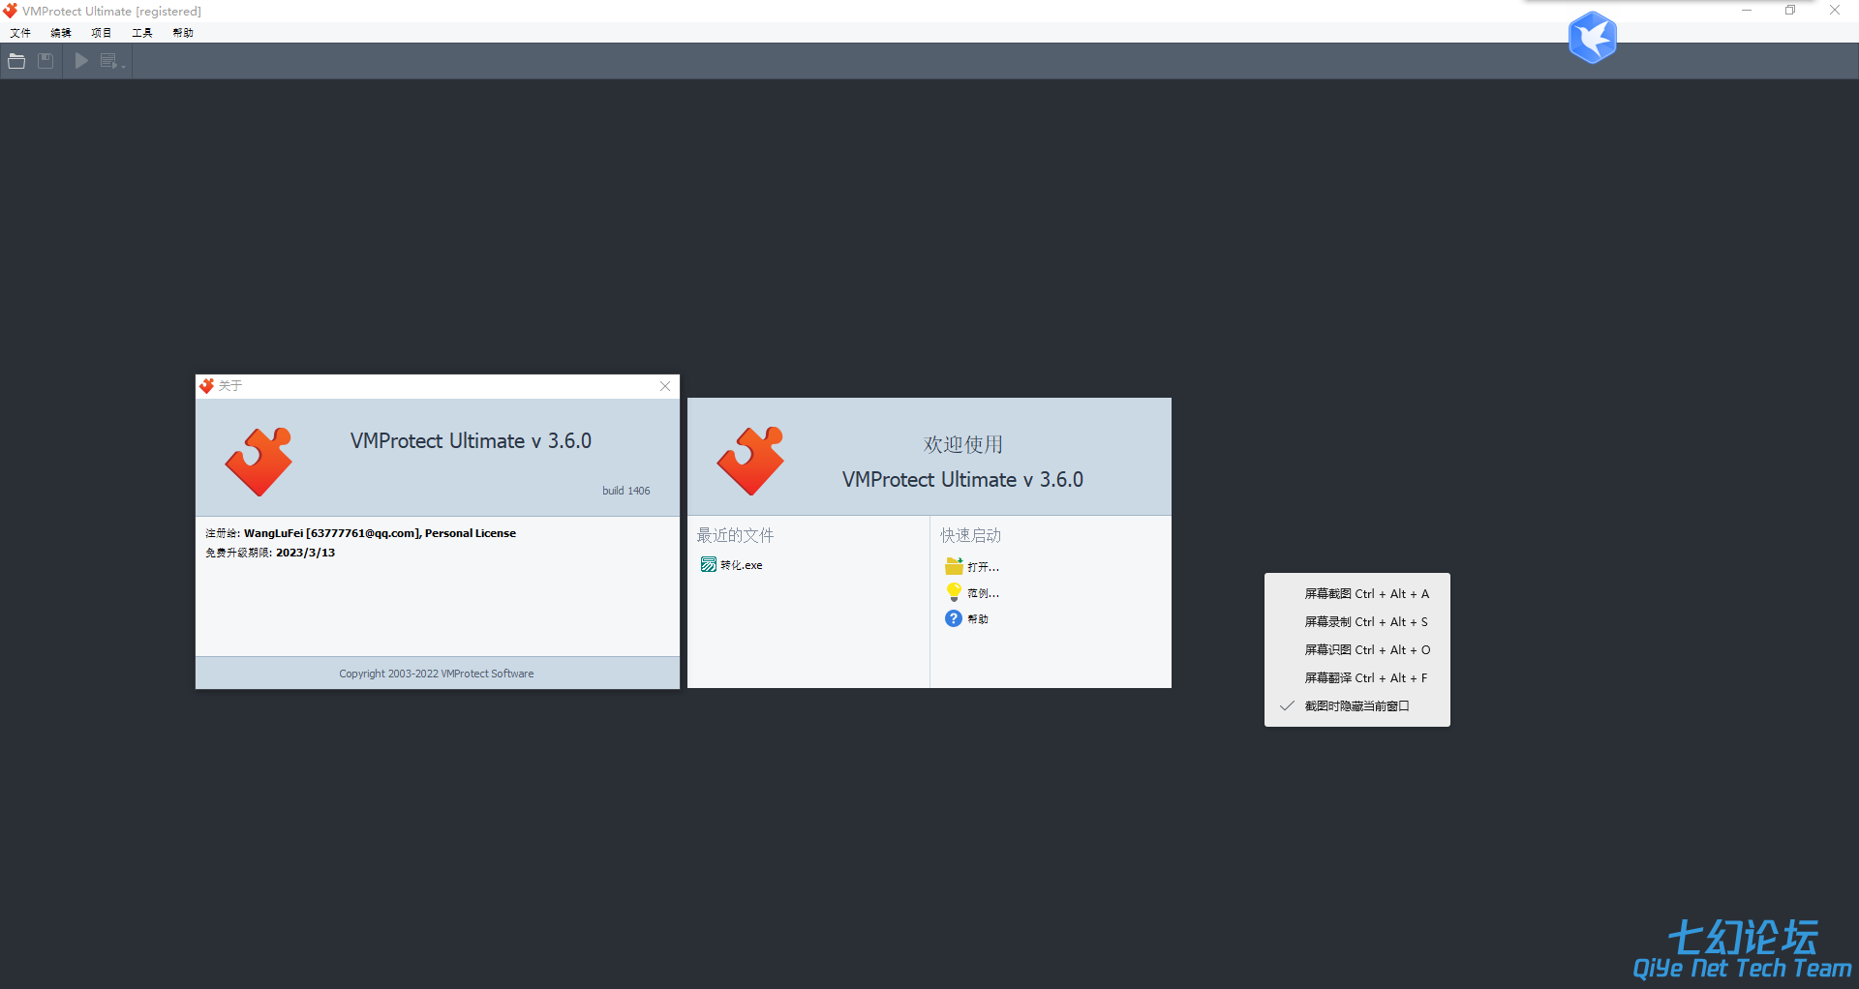Click the 最近的文件 heading
The width and height of the screenshot is (1859, 989).
pos(735,535)
